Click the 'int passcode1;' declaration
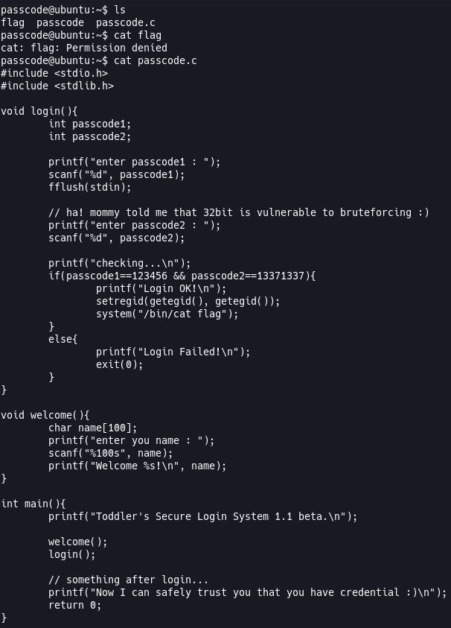Screen dimensions: 451x628 [x=90, y=124]
